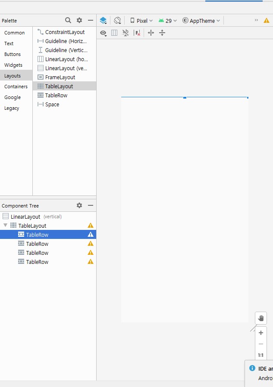The width and height of the screenshot is (273, 387).
Task: Click warning icon on second TableRow
Action: [x=91, y=244]
